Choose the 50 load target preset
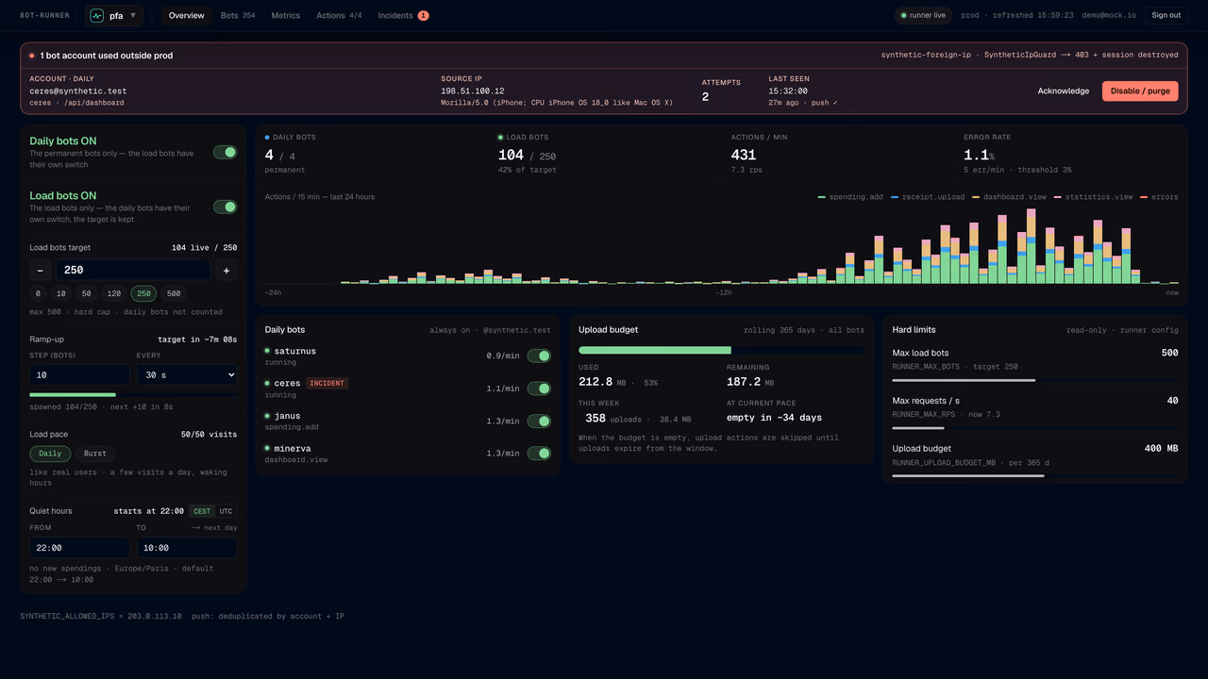The image size is (1208, 679). point(87,293)
